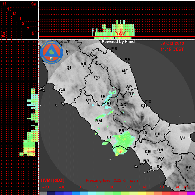Screen dimensions: 195x195
Task: Select the CB city label
Action: (158, 134)
